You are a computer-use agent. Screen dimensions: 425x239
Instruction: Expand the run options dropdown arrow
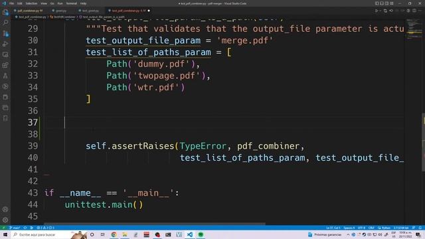click(x=381, y=11)
